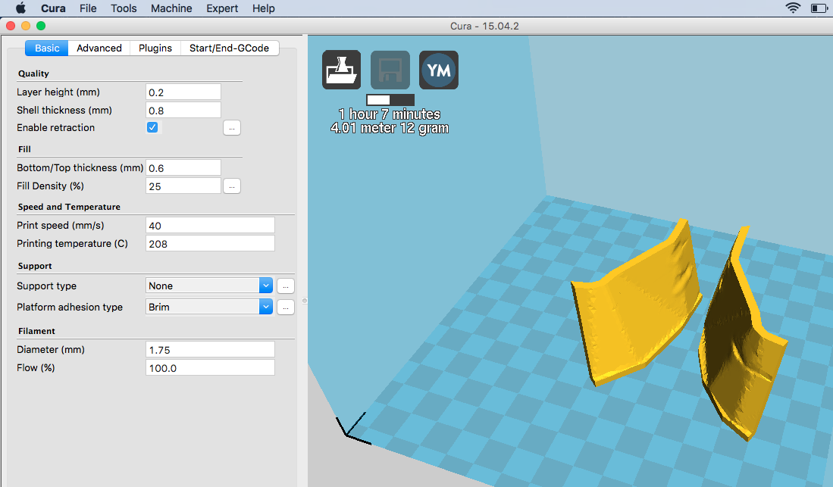Screen dimensions: 833x487
Task: Switch to the Basic tab
Action: [x=47, y=48]
